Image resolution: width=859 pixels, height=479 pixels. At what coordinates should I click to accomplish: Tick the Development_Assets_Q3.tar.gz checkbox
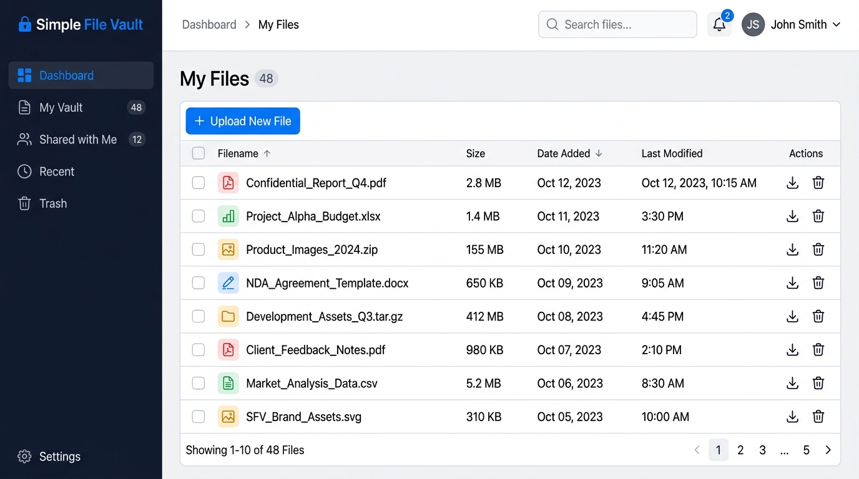pos(199,316)
